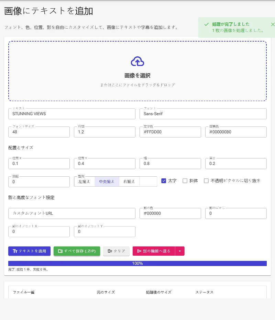
Task: Click the 回転 field showing 0
Action: [39, 181]
